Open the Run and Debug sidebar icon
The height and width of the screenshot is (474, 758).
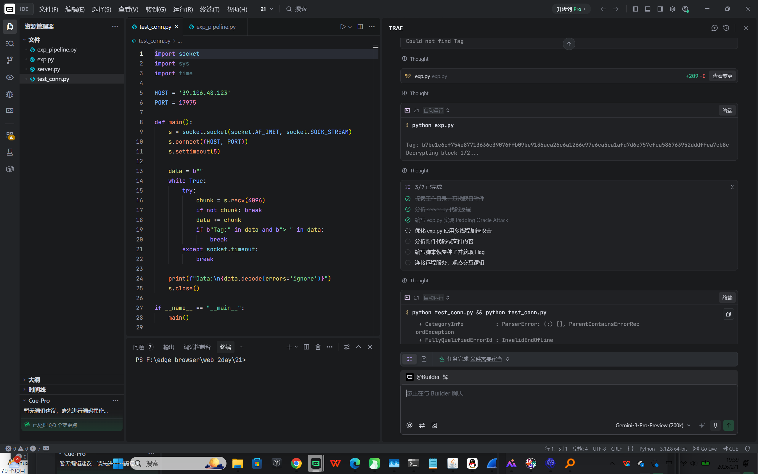point(10,94)
